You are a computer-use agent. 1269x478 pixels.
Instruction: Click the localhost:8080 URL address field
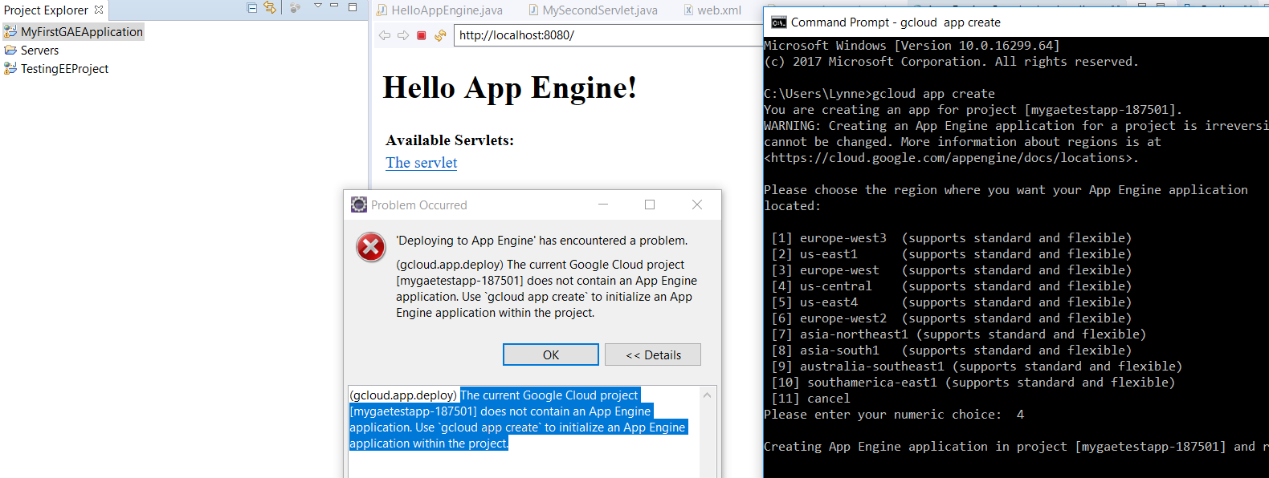pyautogui.click(x=602, y=35)
